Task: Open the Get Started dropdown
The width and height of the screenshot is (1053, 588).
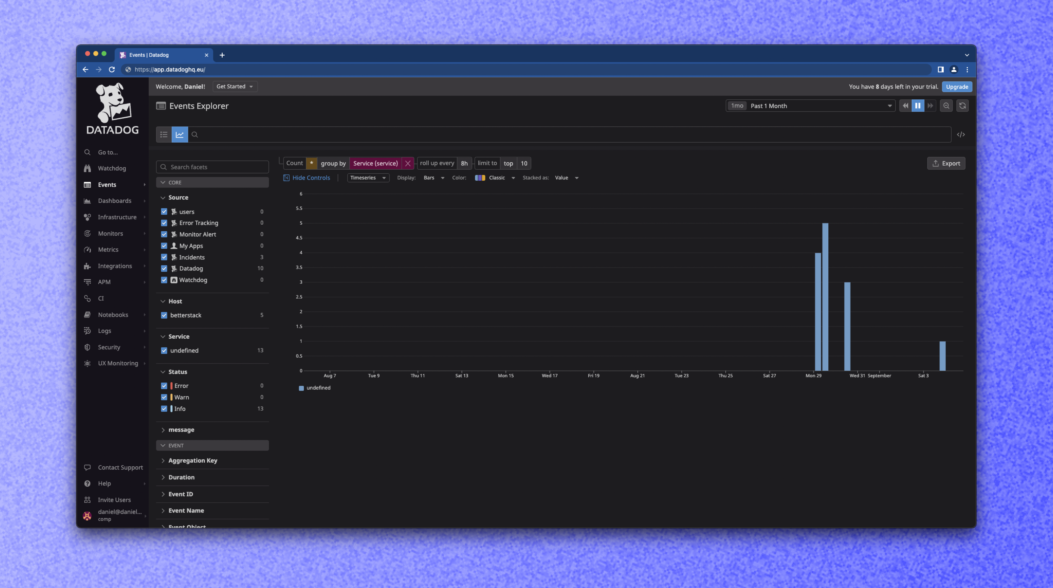Action: 235,87
